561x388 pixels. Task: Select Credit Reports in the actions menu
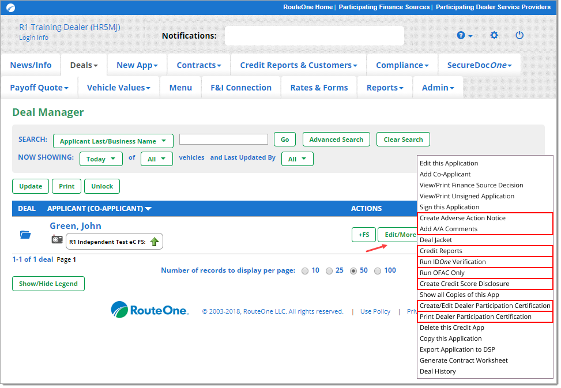pos(440,251)
